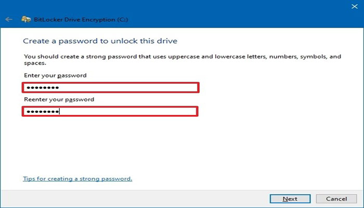Close the BitLocker wizard with the X
364x208 pixels.
coord(355,6)
